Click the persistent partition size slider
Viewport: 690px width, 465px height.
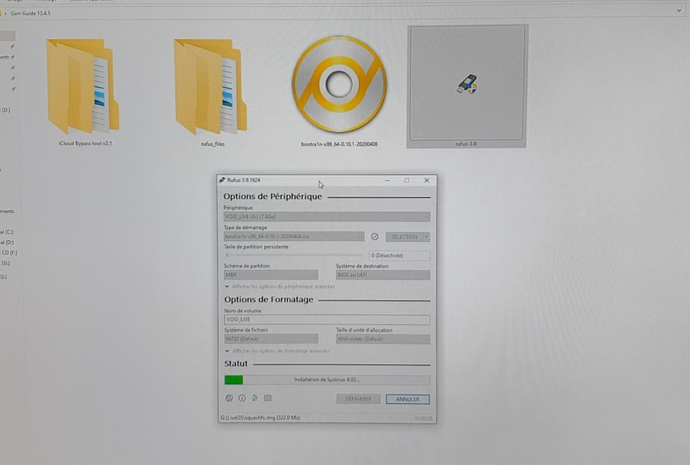(x=294, y=255)
